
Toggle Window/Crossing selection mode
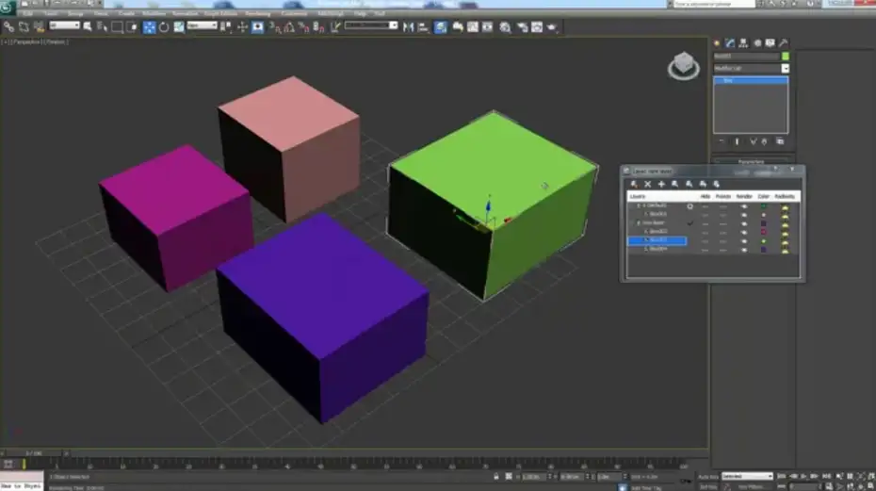132,26
